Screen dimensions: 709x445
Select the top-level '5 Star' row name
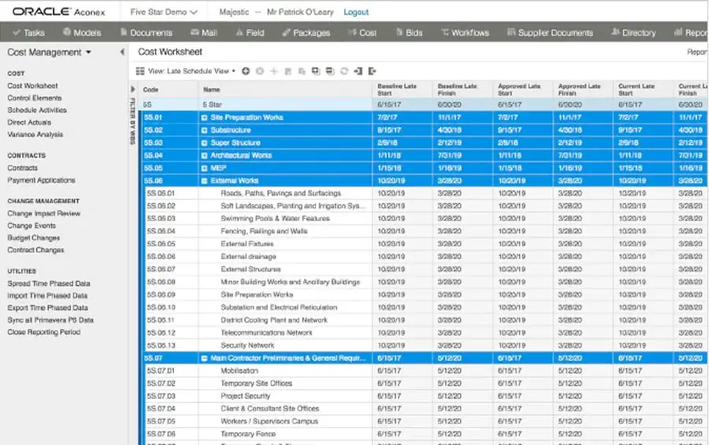213,105
